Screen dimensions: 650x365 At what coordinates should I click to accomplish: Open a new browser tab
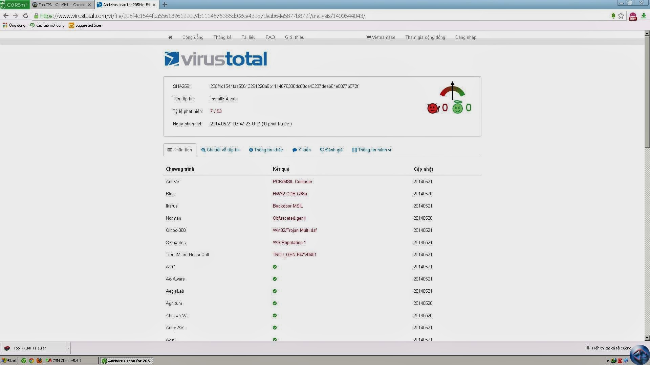click(165, 5)
